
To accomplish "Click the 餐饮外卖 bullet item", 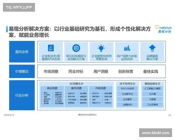I will pos(71,97).
